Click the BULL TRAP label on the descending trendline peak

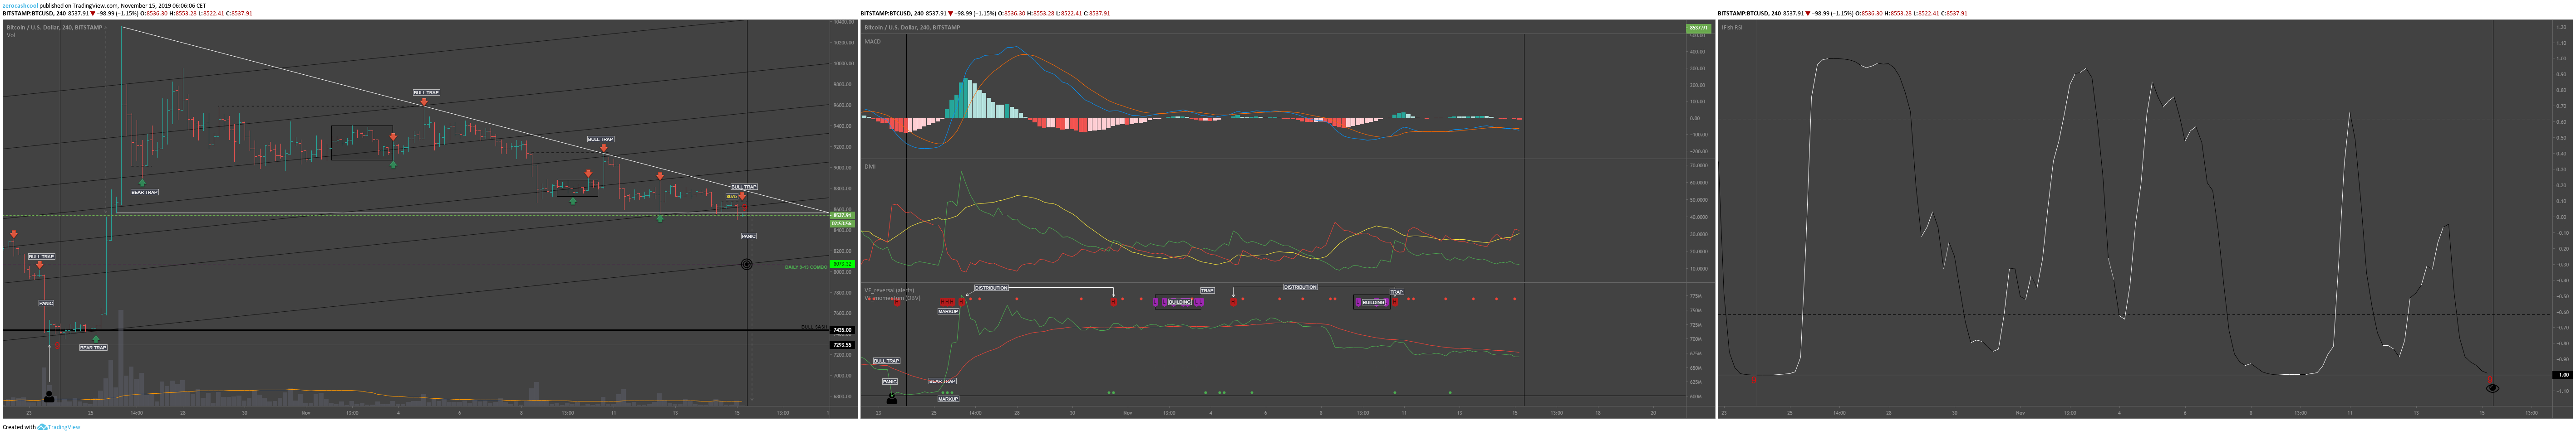(x=426, y=93)
